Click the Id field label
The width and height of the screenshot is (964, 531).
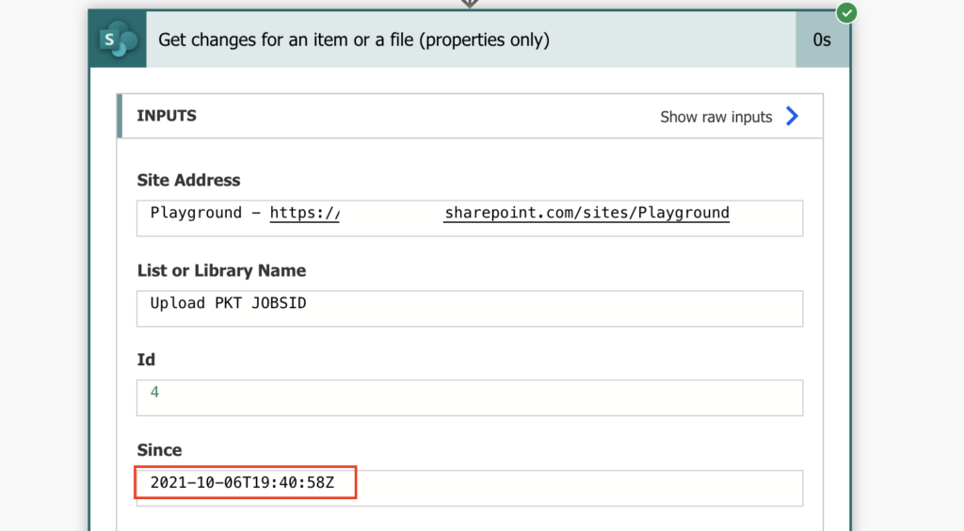[146, 360]
